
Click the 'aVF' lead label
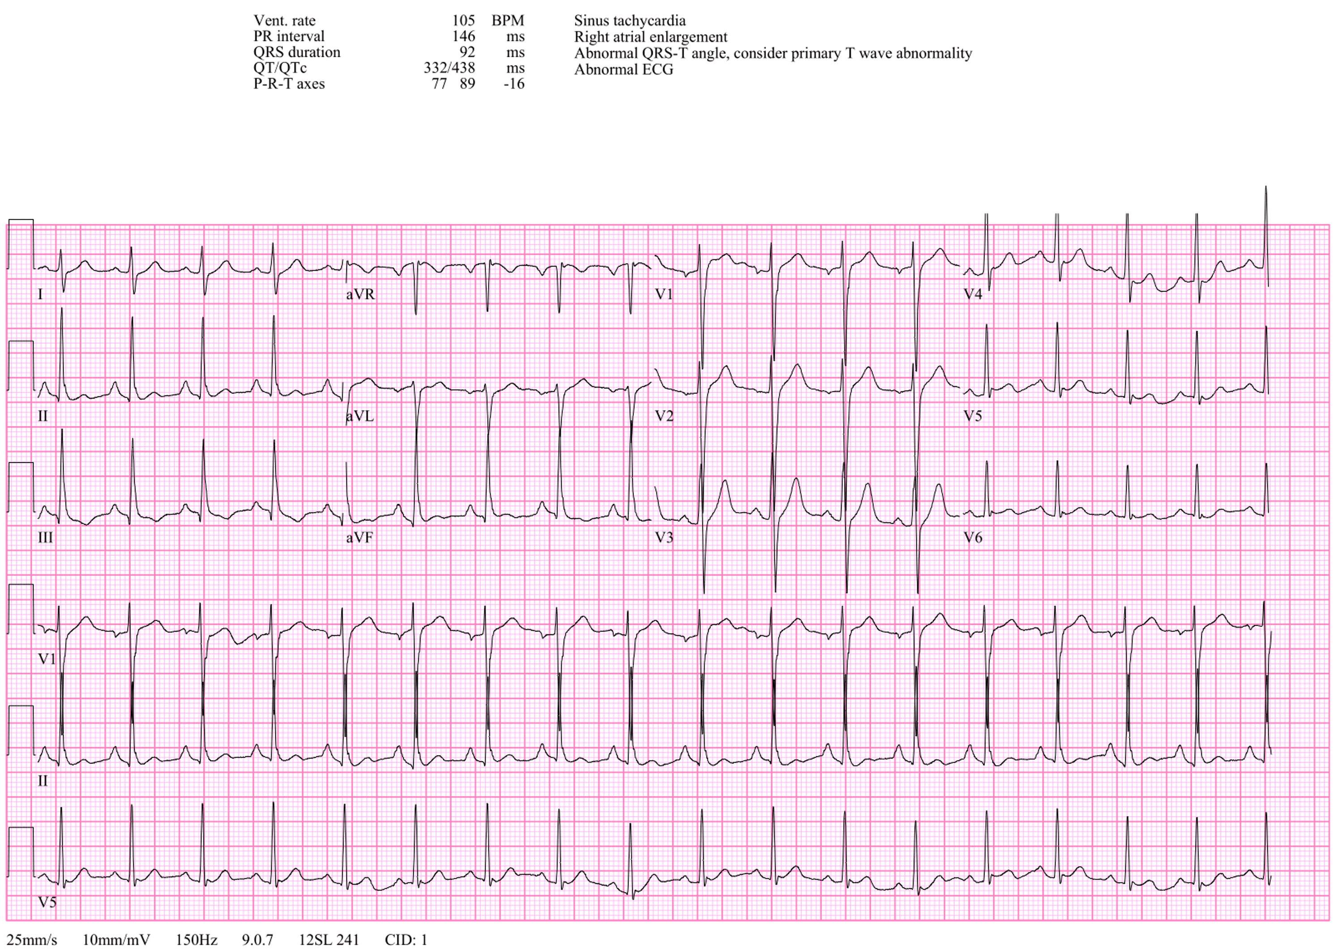tap(359, 537)
